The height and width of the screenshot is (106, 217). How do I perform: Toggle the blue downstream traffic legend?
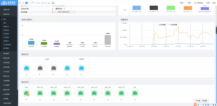[172, 25]
